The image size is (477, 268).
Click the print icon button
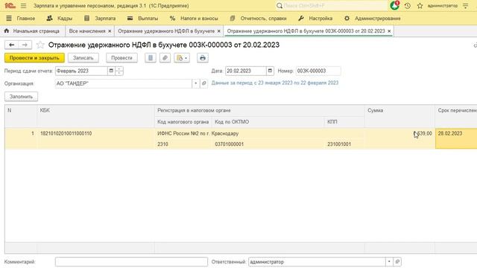(203, 58)
